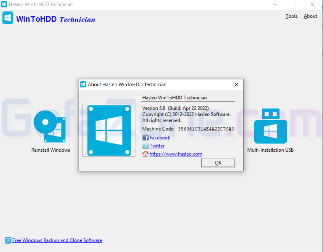This screenshot has height=252, width=323.
Task: Click the red house homepage icon
Action: pos(145,154)
